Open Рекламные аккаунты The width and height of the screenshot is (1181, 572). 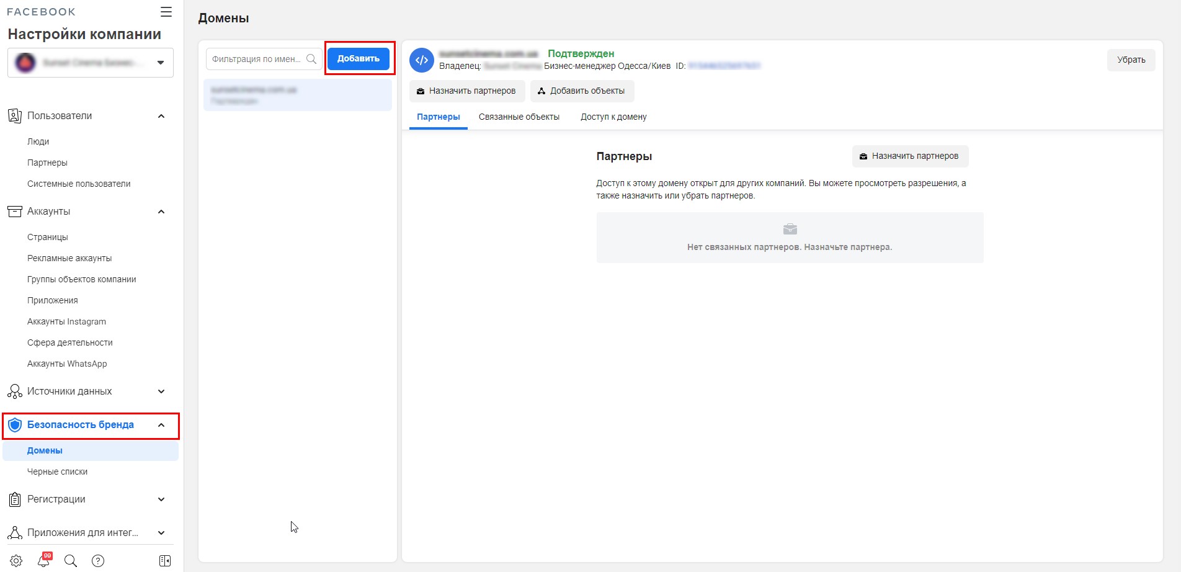pyautogui.click(x=69, y=258)
